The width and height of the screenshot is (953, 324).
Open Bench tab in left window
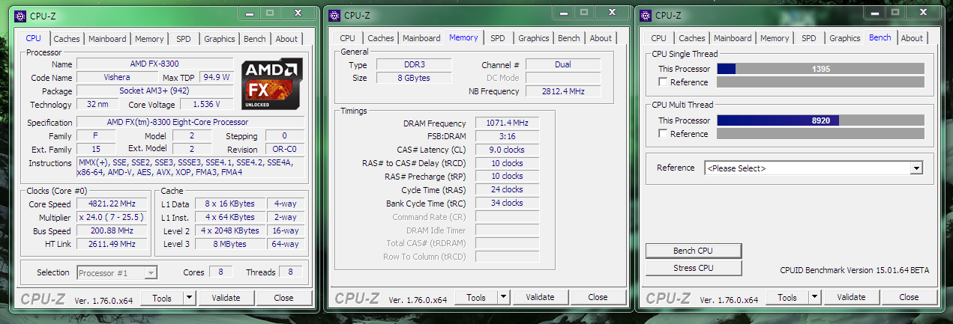coord(255,39)
